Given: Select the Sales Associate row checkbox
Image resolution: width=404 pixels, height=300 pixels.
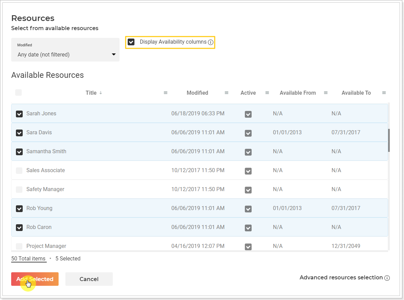Looking at the screenshot, I should coord(19,170).
